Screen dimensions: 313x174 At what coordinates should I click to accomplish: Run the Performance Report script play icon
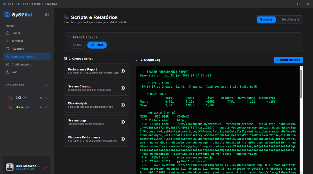pos(123,71)
